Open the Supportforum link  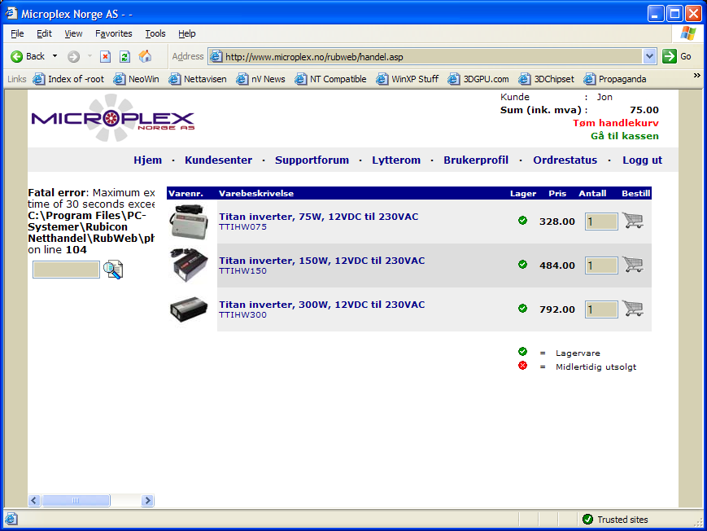click(312, 160)
